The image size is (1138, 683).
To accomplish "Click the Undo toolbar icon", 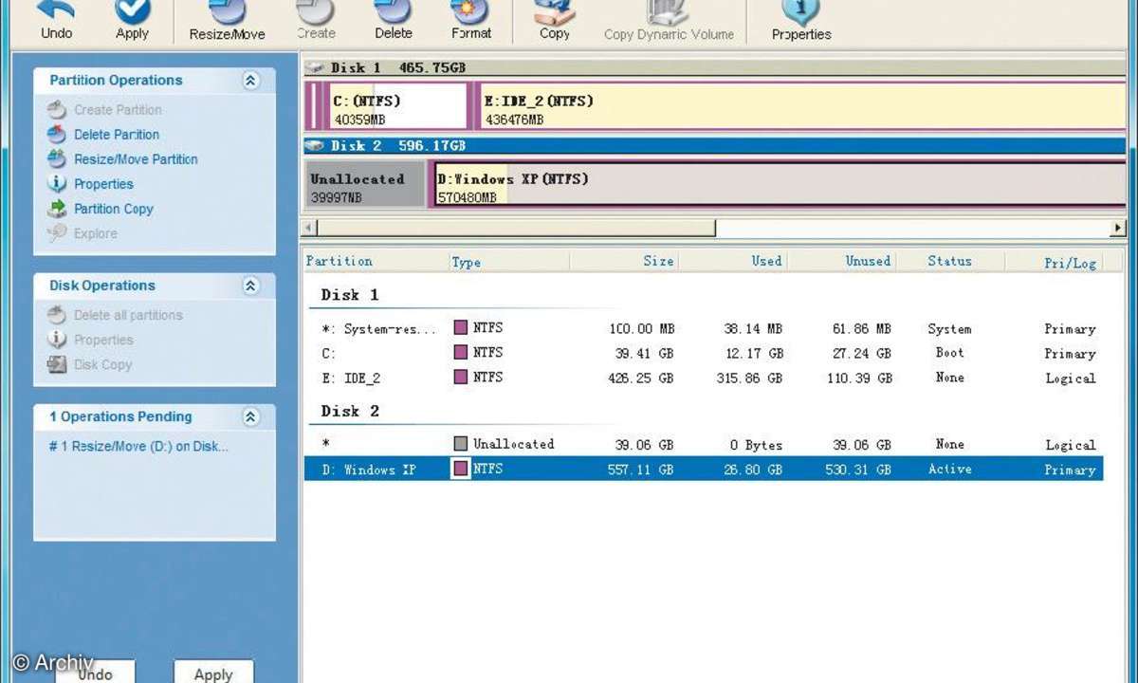I will click(x=57, y=10).
